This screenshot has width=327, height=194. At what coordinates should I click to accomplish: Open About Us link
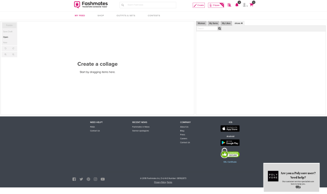[x=184, y=127]
